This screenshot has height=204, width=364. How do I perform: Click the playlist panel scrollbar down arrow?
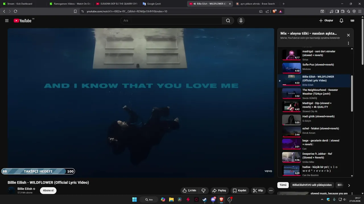[x=352, y=176]
